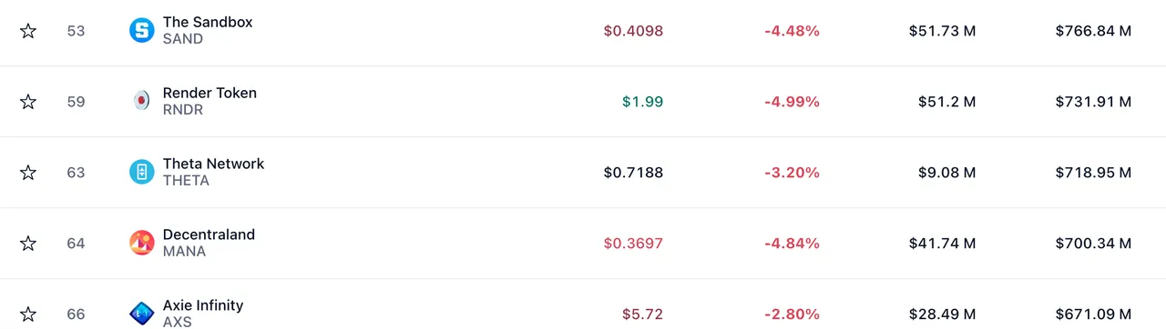Click the Theta Network logo icon
Screen dimensions: 1166x329
click(x=142, y=172)
